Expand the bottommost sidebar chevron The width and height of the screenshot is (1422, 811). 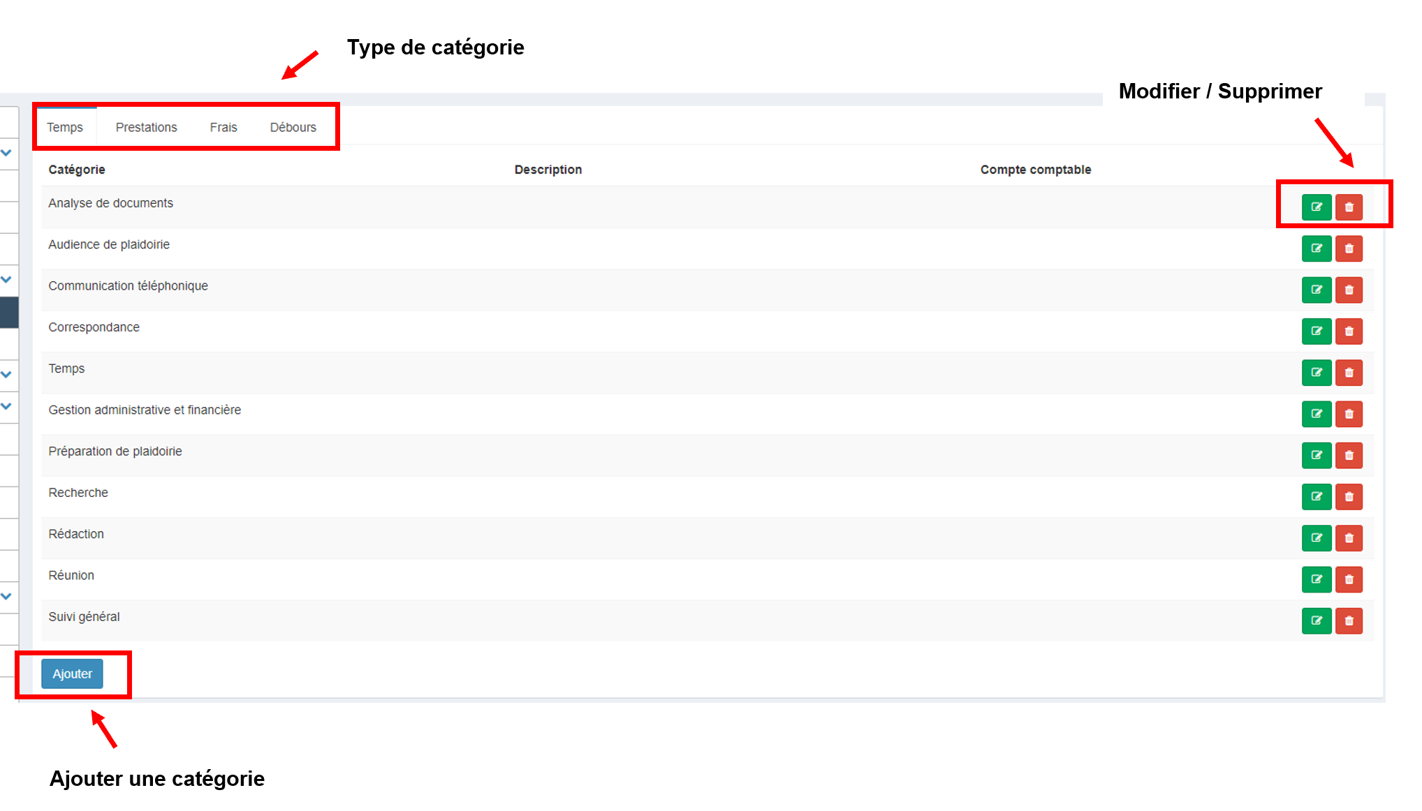point(6,596)
